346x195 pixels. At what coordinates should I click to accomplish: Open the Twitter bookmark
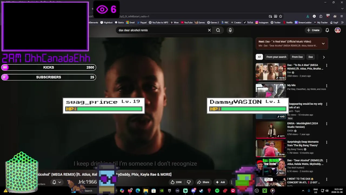tap(276, 22)
